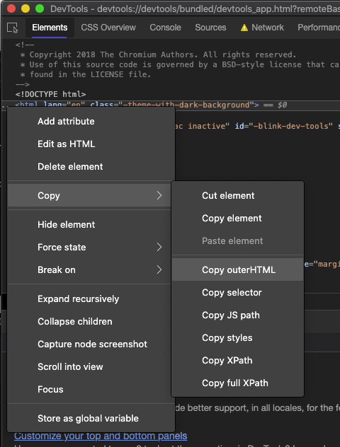Open the Customize your top and bottom panels link
Viewport: 340px width, 447px height.
click(x=101, y=436)
